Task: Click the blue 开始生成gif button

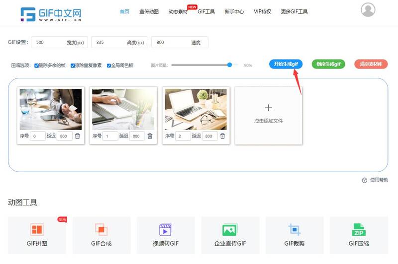Action: pyautogui.click(x=286, y=64)
